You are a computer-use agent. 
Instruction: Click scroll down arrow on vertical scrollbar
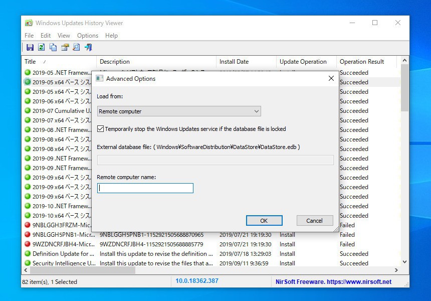pos(405,262)
